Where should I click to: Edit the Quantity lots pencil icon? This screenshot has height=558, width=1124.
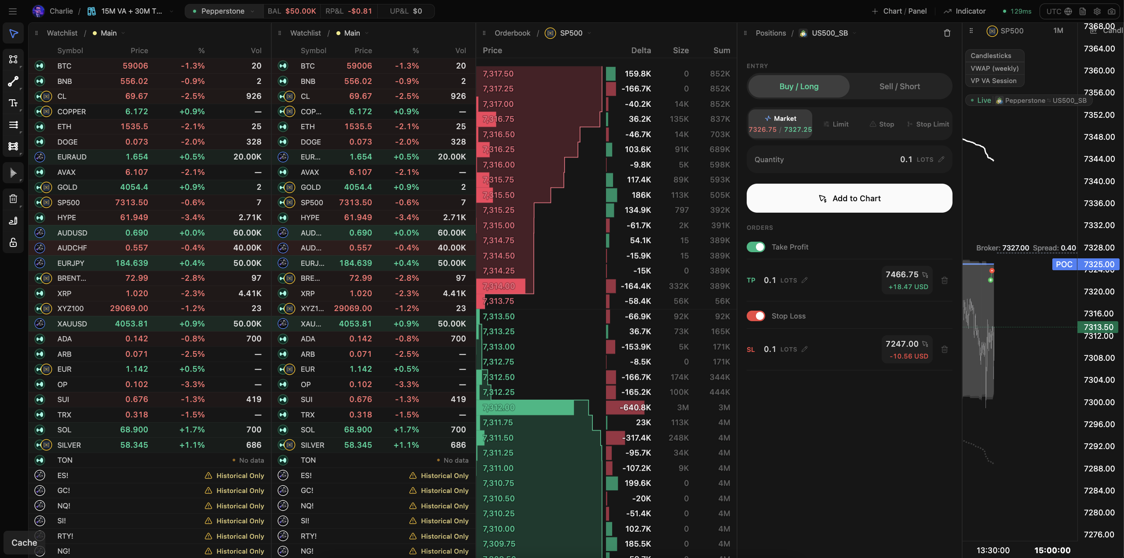[x=941, y=159]
